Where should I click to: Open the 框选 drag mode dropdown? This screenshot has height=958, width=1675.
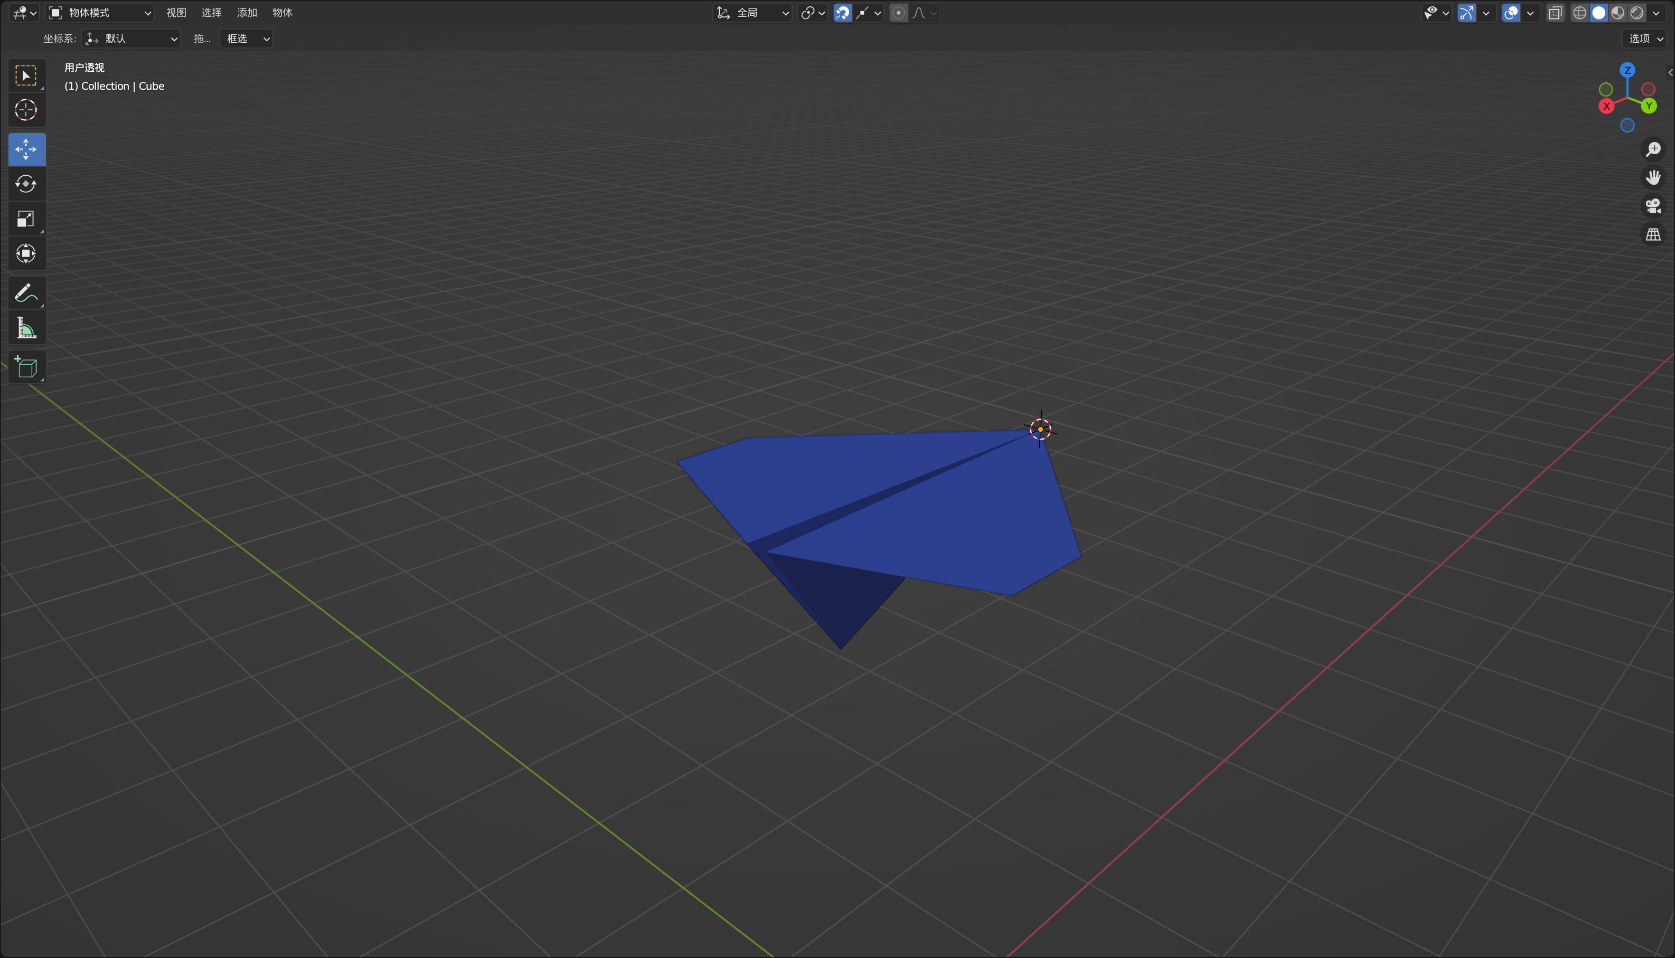click(246, 39)
